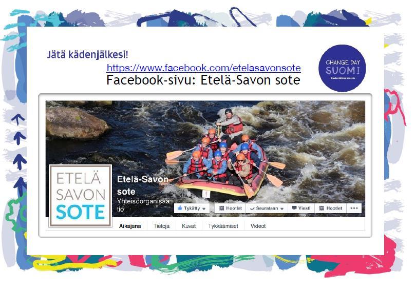Open the facebook.com/etelasavonsote link

[x=203, y=68]
